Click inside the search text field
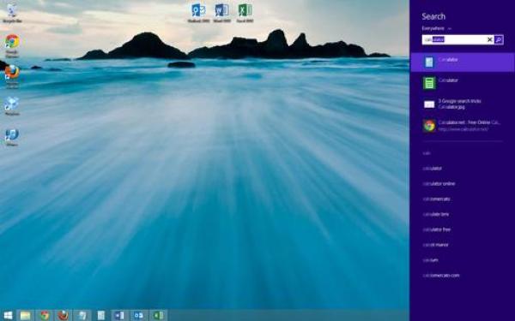The width and height of the screenshot is (515, 321). tap(454, 39)
